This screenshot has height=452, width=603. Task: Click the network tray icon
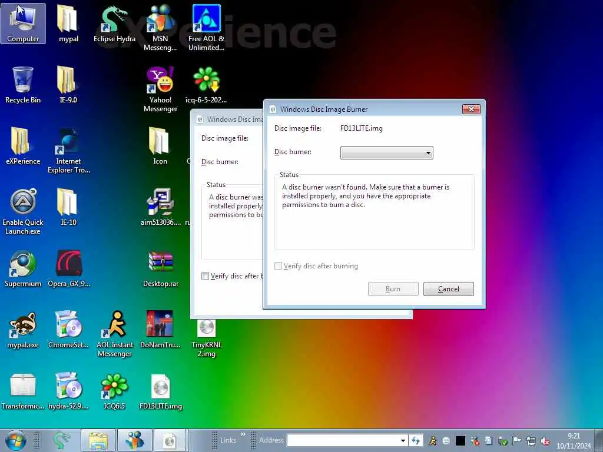pyautogui.click(x=531, y=441)
